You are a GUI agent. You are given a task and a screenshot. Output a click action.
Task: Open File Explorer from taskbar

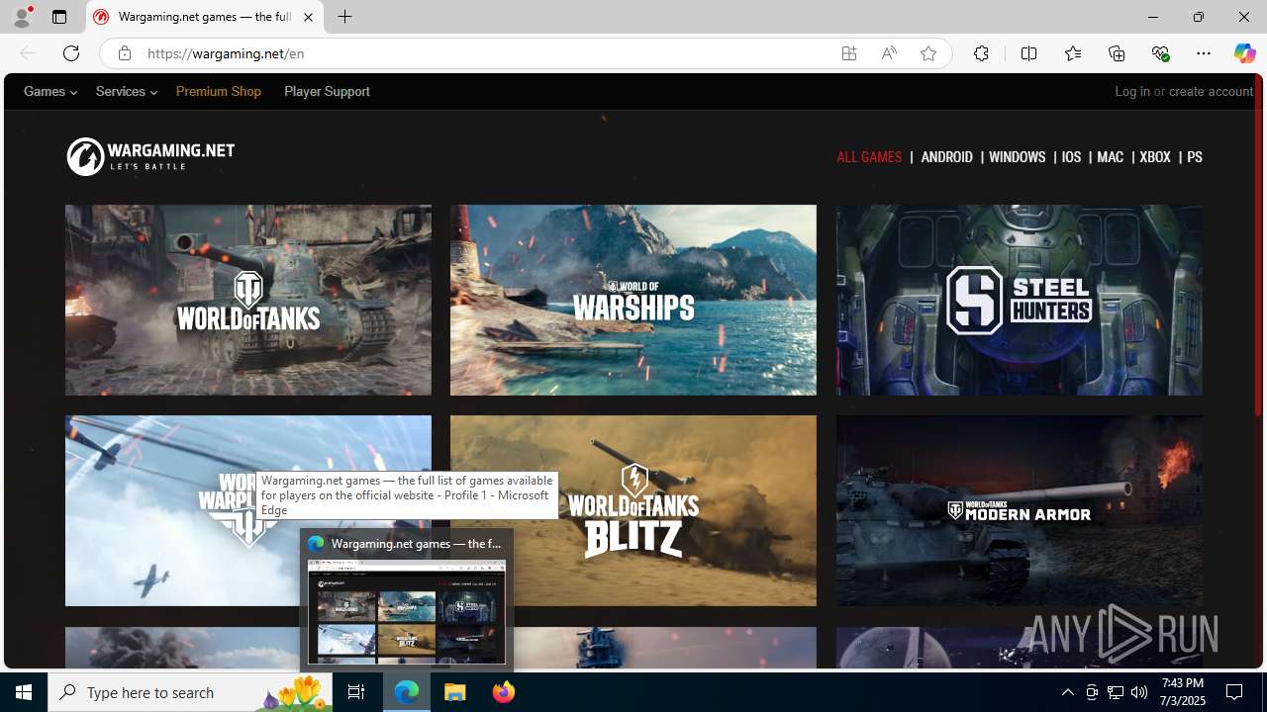(x=455, y=692)
